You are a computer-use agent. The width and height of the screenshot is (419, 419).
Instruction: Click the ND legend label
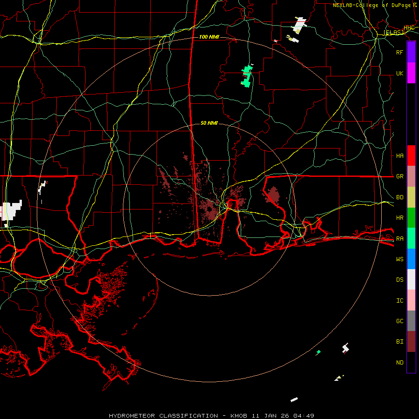[400, 363]
